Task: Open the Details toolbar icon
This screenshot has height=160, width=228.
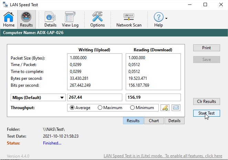Action: pyautogui.click(x=50, y=19)
